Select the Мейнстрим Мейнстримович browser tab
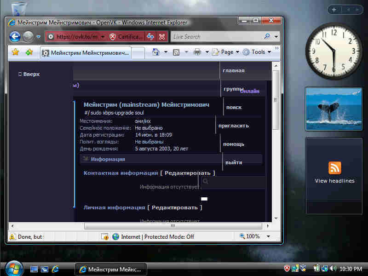Viewport: 368px width, 276px height. point(86,52)
